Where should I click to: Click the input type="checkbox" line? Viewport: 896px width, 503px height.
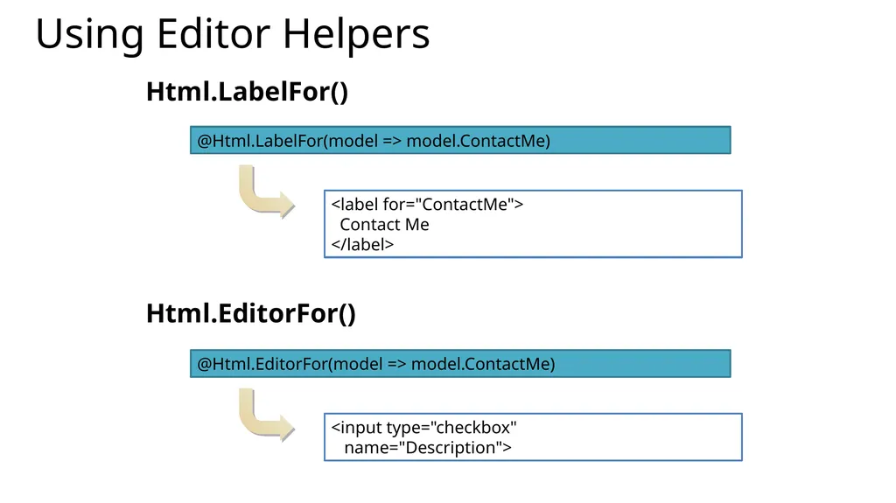423,427
